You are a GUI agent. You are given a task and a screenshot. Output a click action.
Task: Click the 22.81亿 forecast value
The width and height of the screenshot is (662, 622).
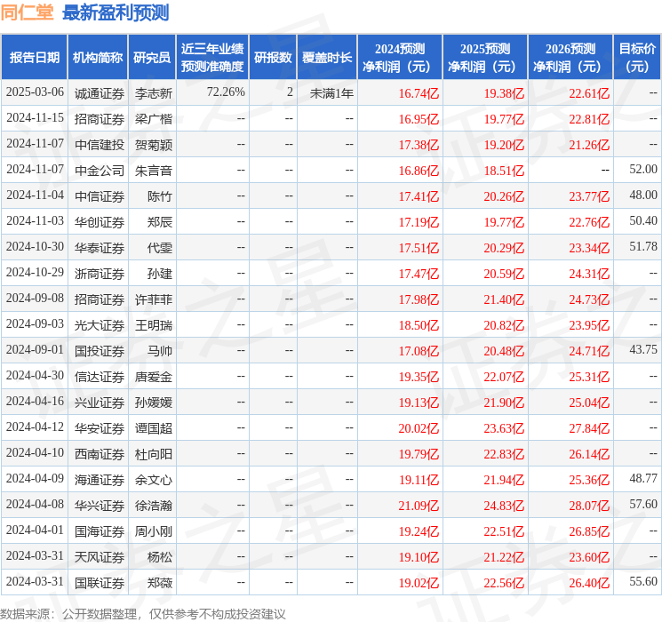tap(589, 119)
